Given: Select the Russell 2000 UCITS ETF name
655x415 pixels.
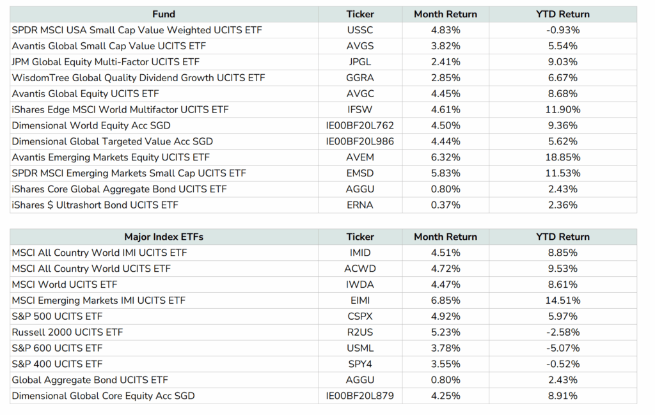Looking at the screenshot, I should [67, 332].
